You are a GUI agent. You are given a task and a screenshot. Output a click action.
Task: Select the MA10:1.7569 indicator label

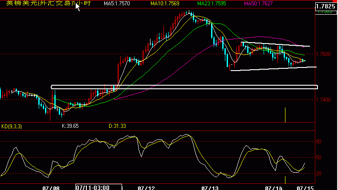[165, 4]
